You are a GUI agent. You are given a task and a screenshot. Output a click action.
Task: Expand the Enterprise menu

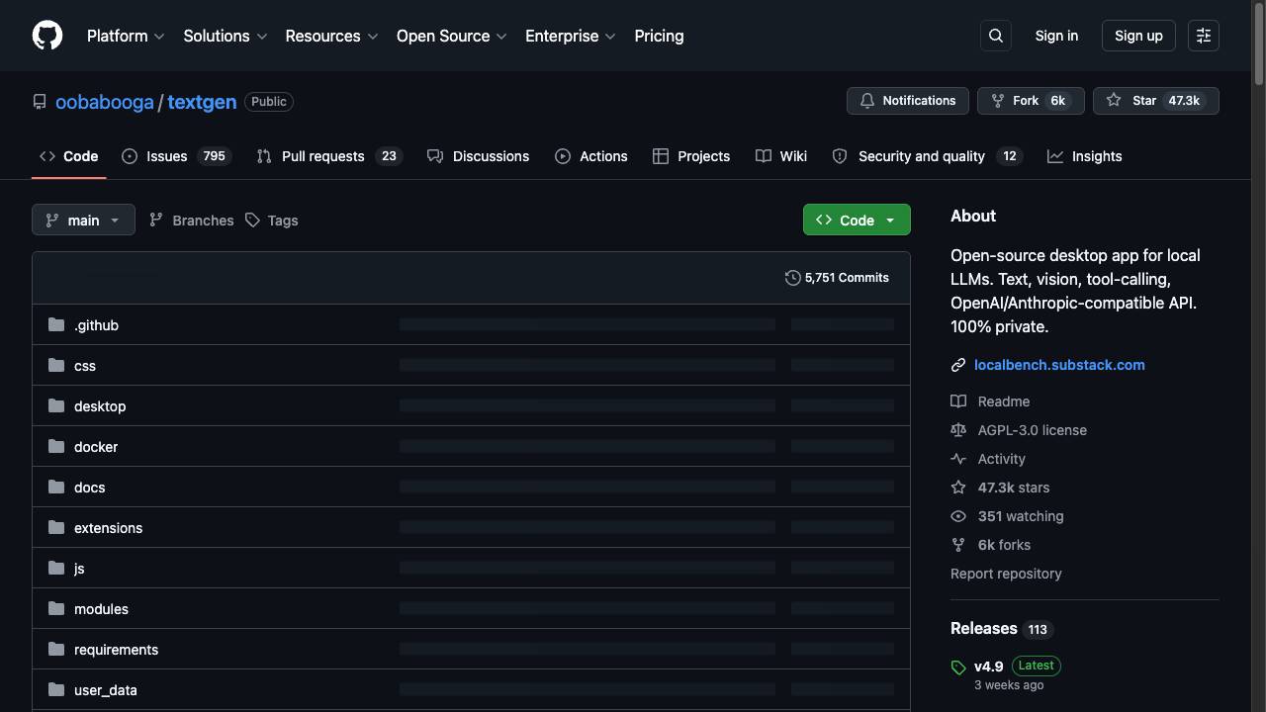pos(571,36)
